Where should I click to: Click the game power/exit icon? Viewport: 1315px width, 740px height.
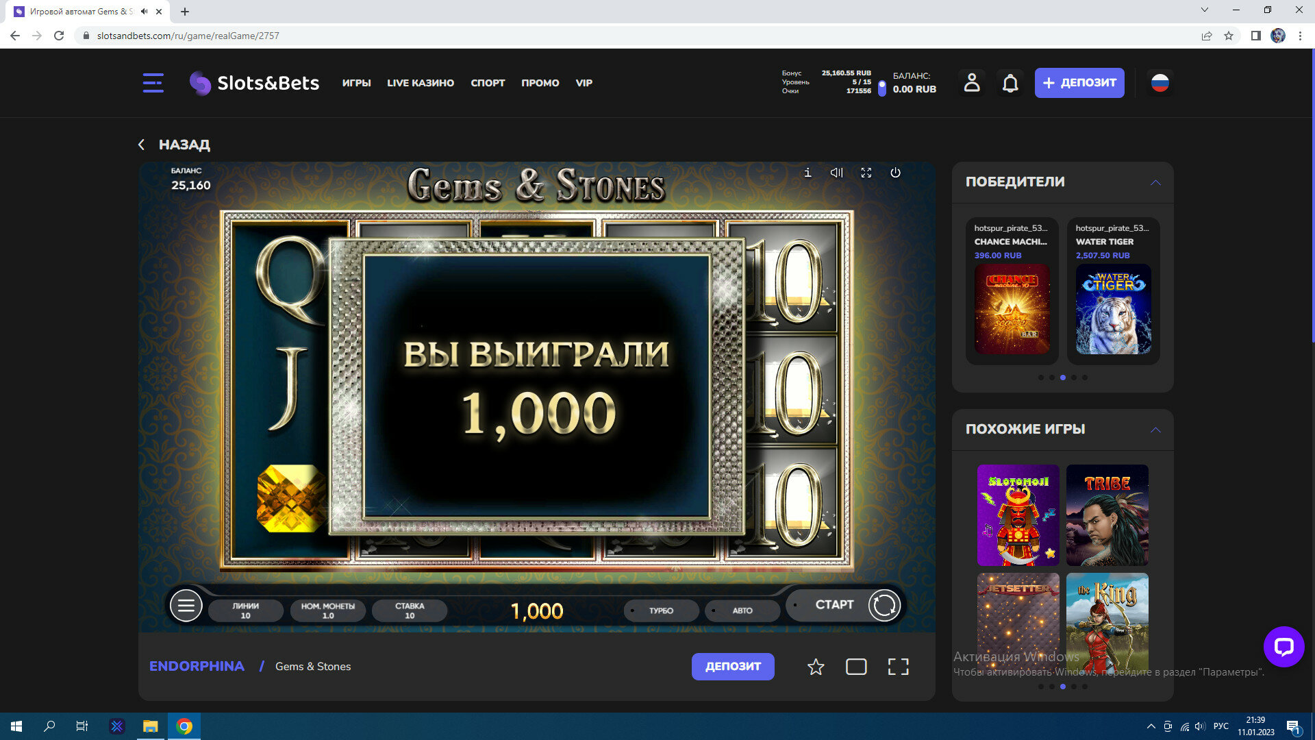895,173
